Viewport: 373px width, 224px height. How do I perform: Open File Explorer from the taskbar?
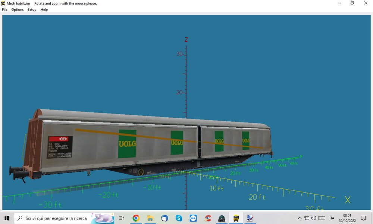(x=150, y=218)
